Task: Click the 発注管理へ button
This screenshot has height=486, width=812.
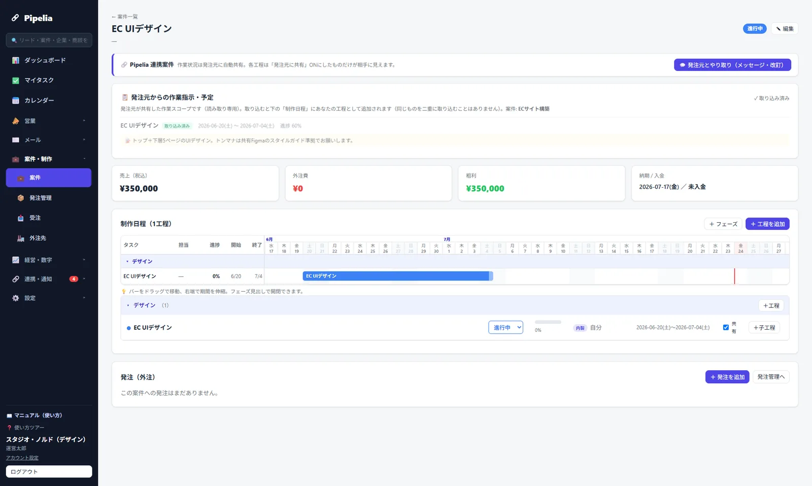Action: point(771,377)
